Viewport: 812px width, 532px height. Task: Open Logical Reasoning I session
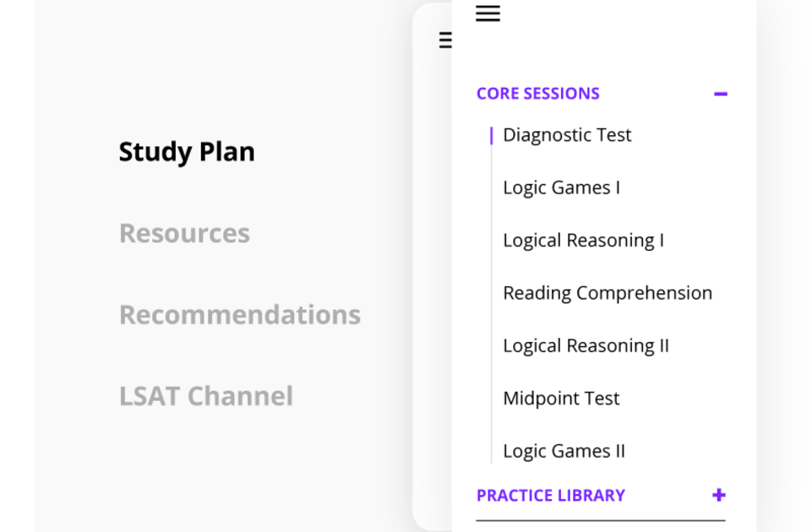point(583,241)
